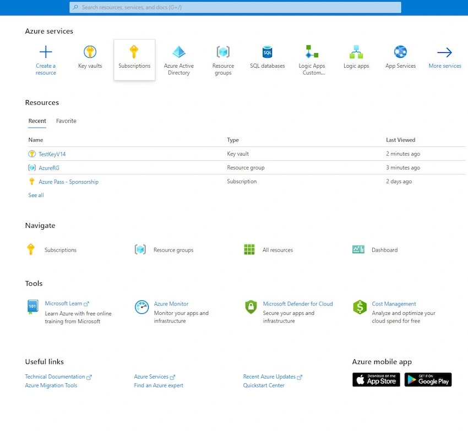Click the More services arrow icon

point(445,52)
